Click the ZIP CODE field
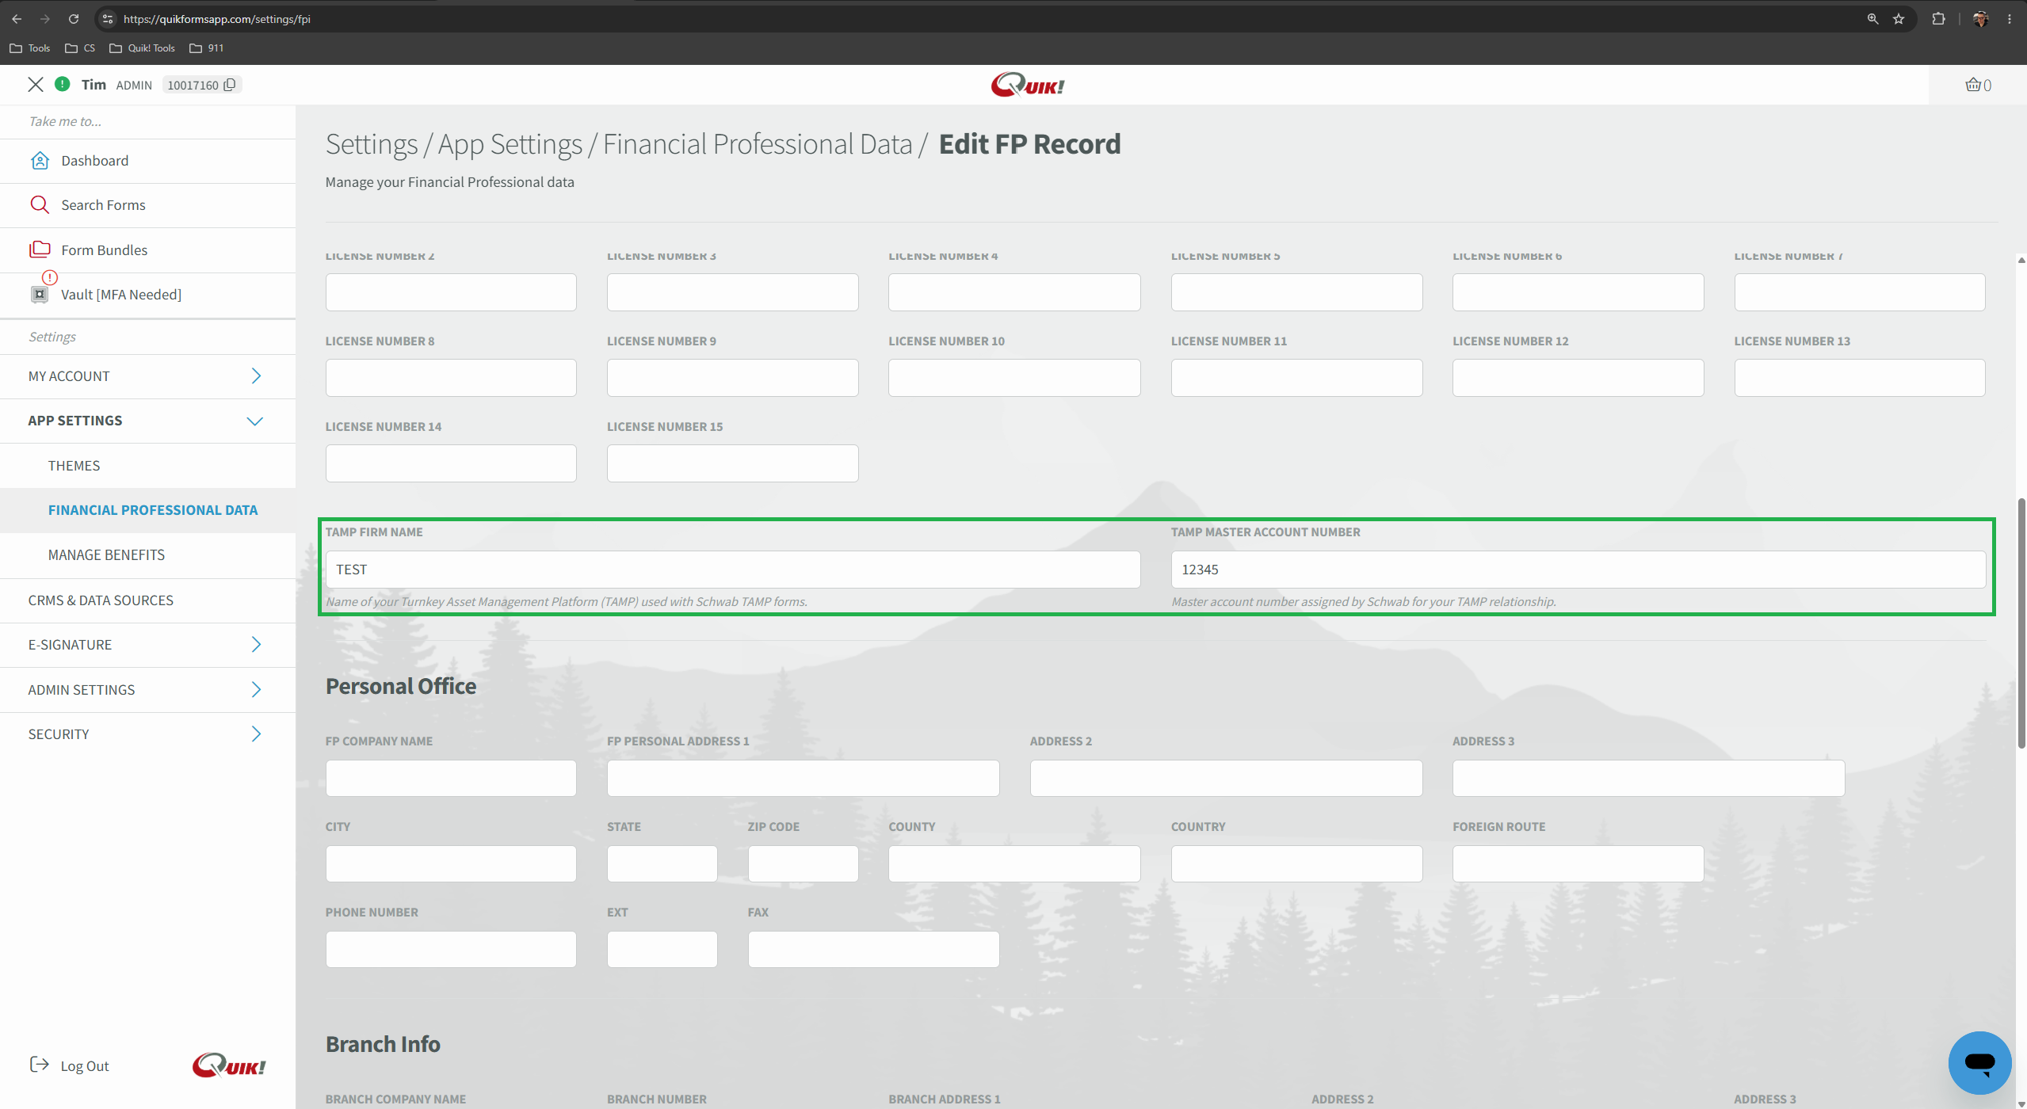The width and height of the screenshot is (2027, 1109). (804, 864)
